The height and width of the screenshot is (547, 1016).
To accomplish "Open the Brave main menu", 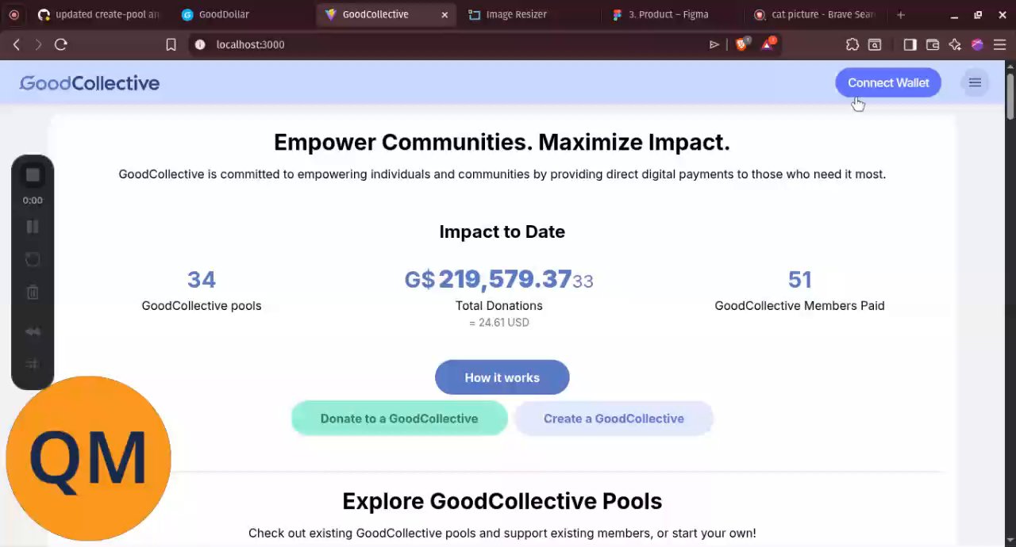I will pos(999,44).
